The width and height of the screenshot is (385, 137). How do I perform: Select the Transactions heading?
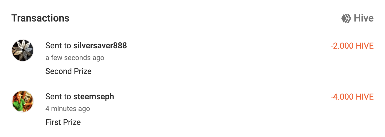pyautogui.click(x=41, y=18)
